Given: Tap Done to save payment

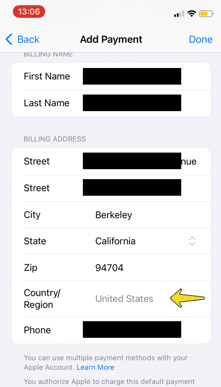Looking at the screenshot, I should (201, 39).
